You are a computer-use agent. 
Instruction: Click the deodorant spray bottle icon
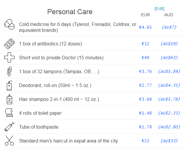point(9,85)
